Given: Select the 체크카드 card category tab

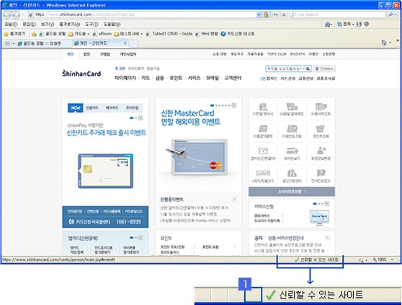Looking at the screenshot, I should tap(112, 107).
